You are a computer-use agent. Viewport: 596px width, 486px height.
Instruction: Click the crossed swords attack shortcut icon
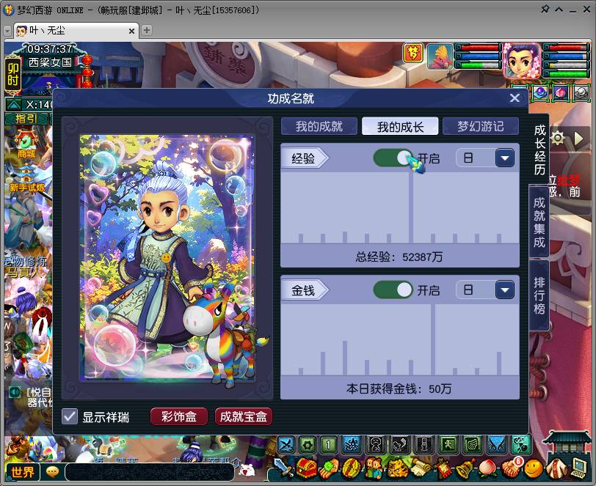(286, 444)
